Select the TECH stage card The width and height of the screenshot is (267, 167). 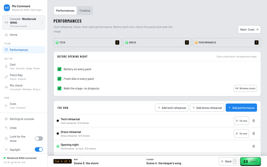click(88, 43)
